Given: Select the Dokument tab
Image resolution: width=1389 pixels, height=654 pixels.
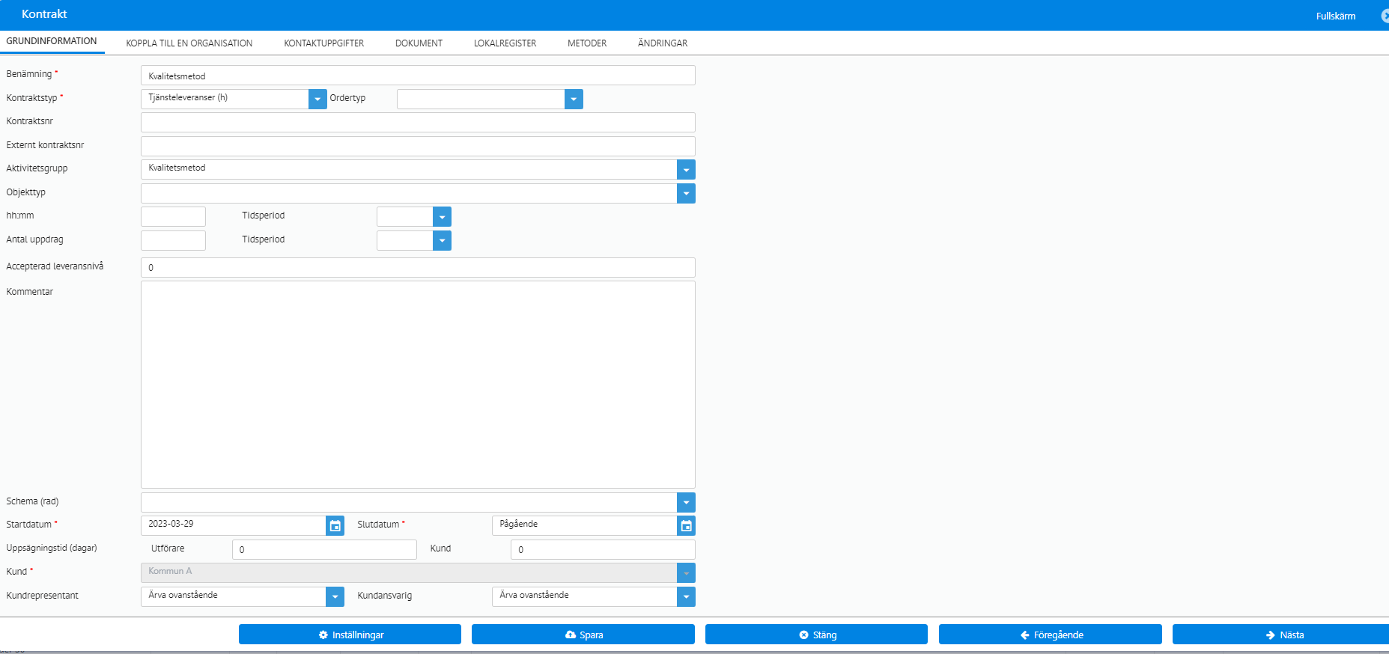Looking at the screenshot, I should [419, 43].
